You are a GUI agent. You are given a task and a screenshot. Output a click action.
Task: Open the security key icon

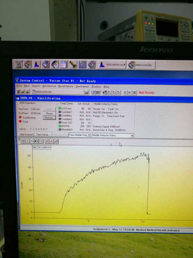coord(73,64)
